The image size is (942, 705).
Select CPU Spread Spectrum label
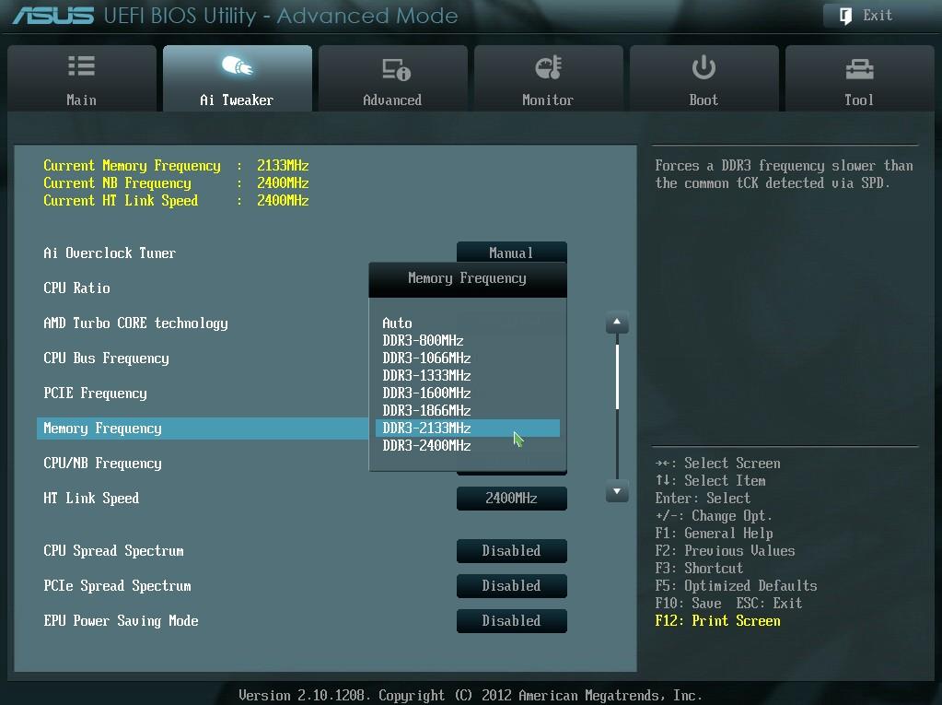point(113,550)
